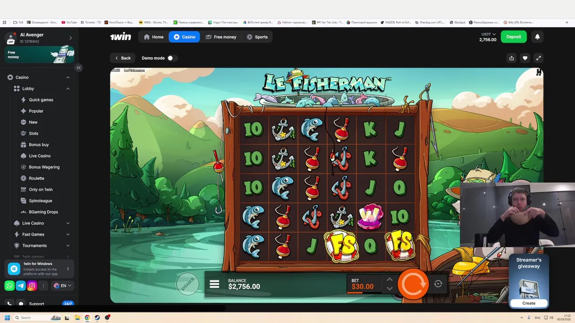Collapse the Casino sidebar section
Screen dimensions: 575x323
coord(68,77)
